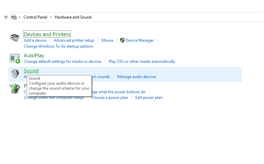Open the Devices and Printers icon

click(x=15, y=38)
